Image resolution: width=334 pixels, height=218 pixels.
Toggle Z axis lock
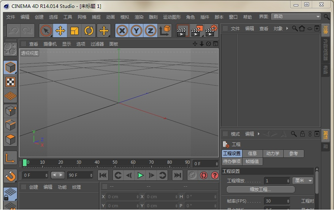(x=151, y=31)
